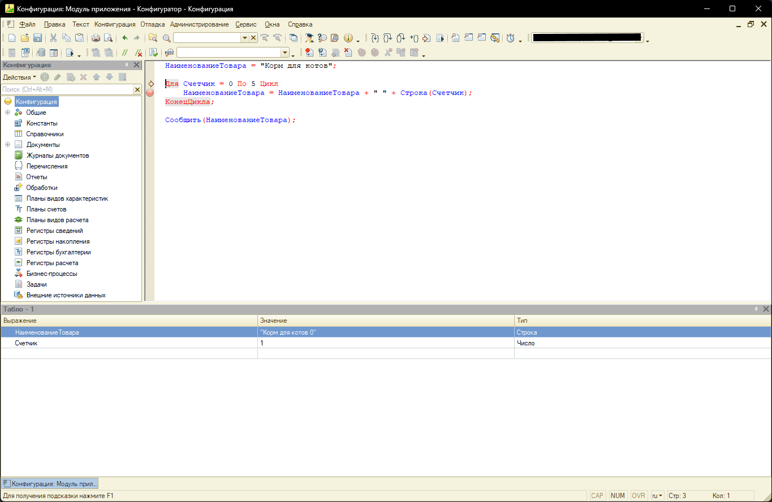The height and width of the screenshot is (502, 772).
Task: Open the Действия dropdown menu
Action: click(19, 77)
